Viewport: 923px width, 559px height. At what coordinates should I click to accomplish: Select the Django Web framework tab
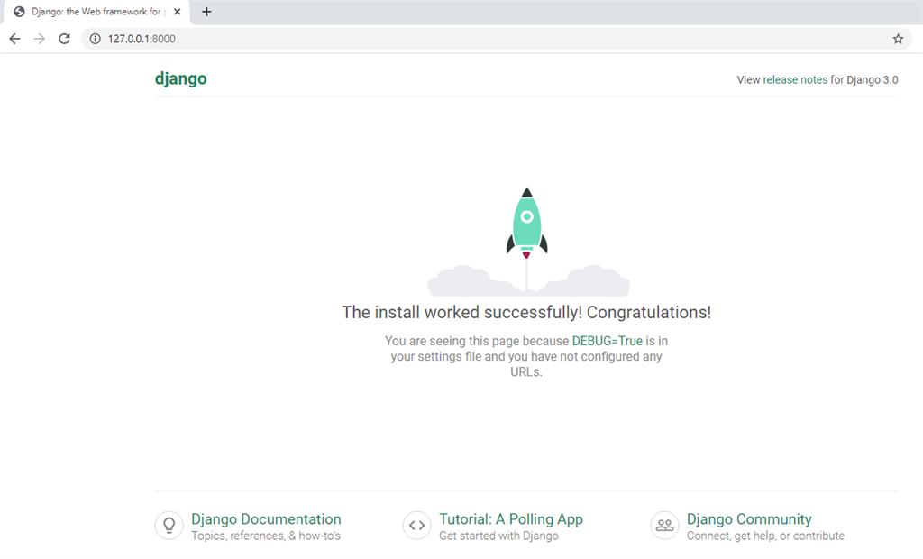tap(97, 12)
